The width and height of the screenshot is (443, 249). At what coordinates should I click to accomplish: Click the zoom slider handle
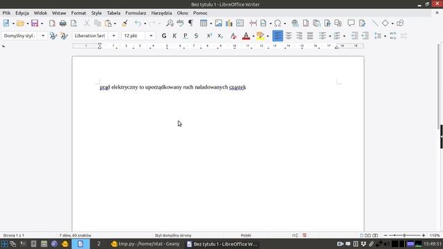(404, 235)
